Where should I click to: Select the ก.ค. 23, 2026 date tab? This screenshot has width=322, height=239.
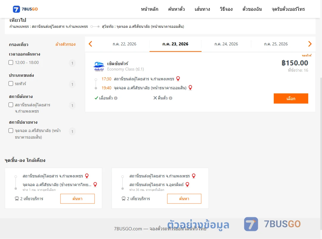(x=175, y=44)
